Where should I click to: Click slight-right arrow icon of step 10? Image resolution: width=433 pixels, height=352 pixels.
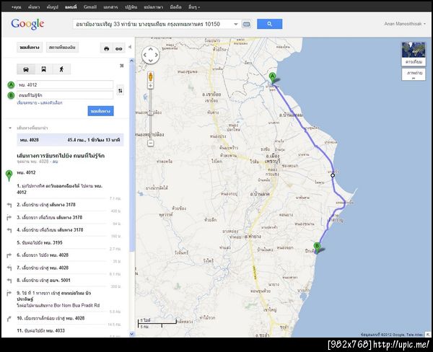coord(9,319)
